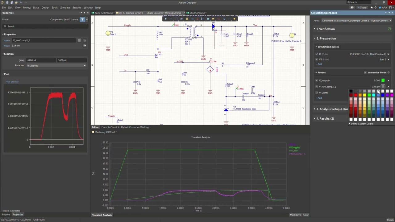Toggle the probe value visibility eye
This screenshot has height=222, width=395.
[85, 46]
